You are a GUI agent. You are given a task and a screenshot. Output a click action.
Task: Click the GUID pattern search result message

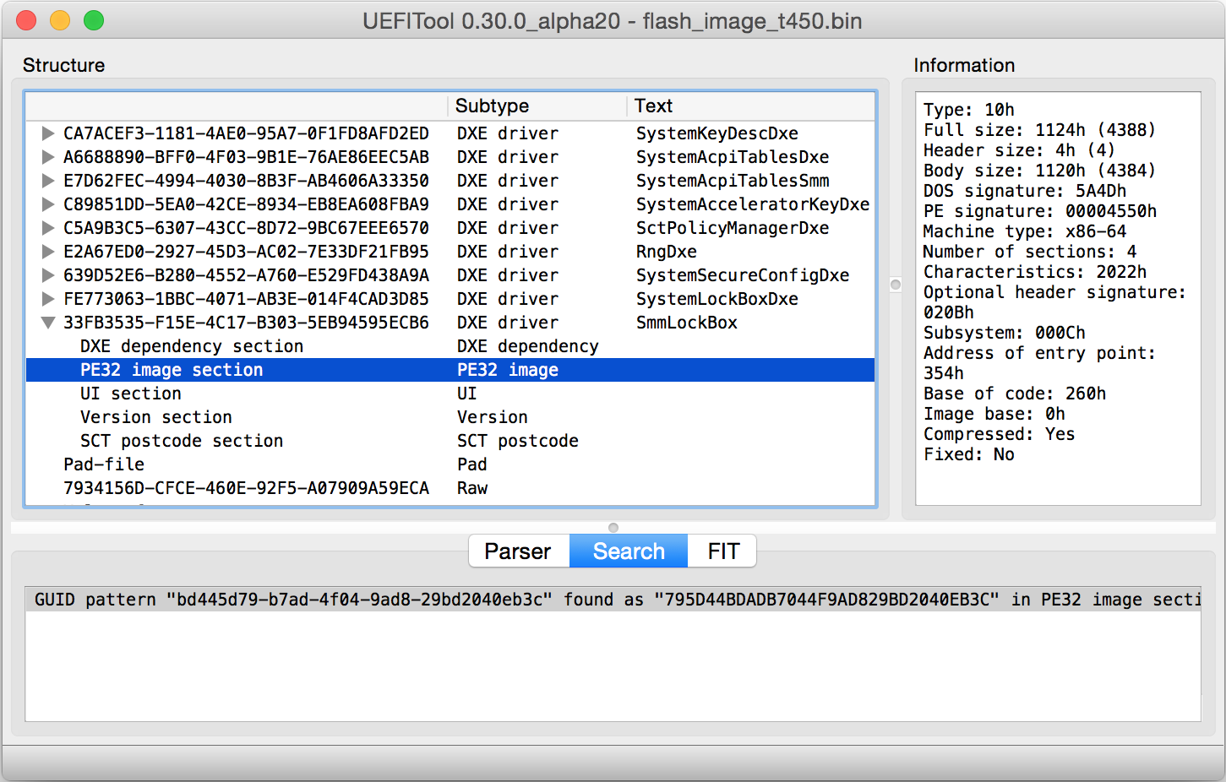click(613, 600)
